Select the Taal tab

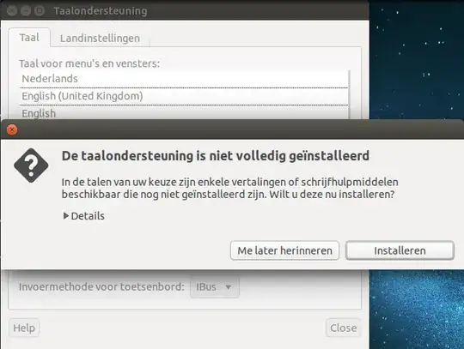[x=29, y=38]
